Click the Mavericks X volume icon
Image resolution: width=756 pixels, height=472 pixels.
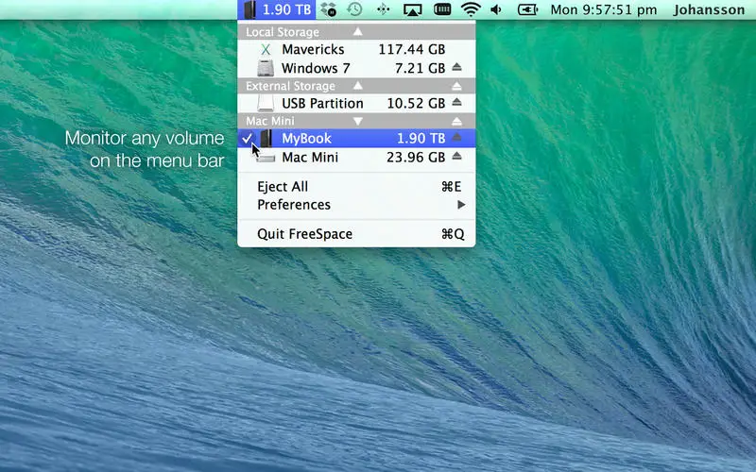tap(266, 49)
